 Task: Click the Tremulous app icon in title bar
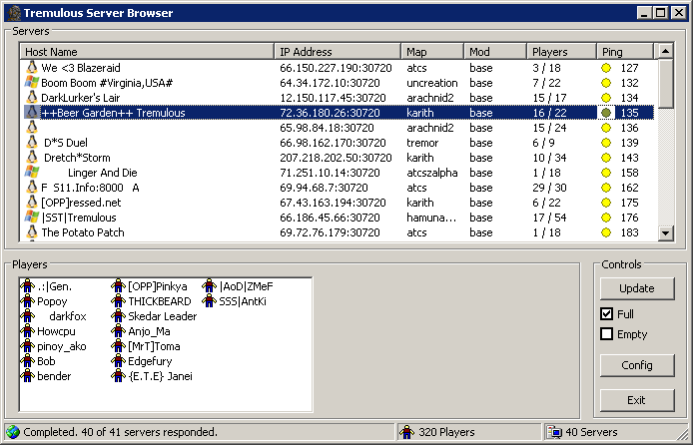14,13
